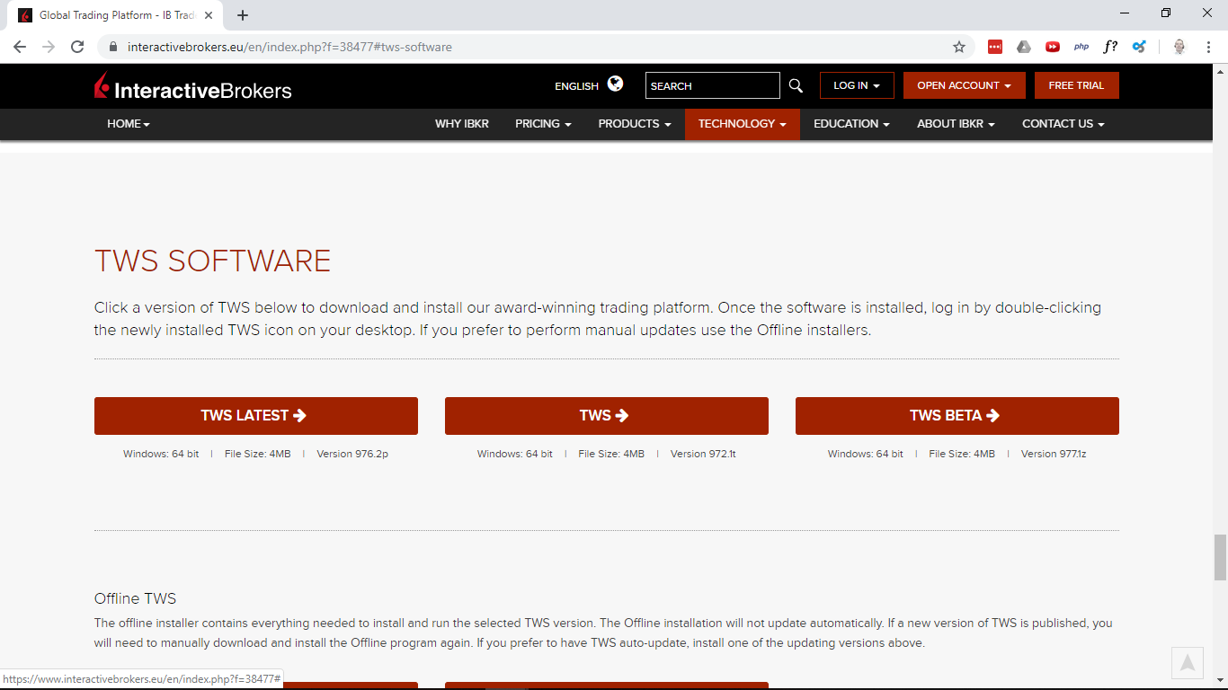Close the Global Trading Platform tab
This screenshot has width=1228, height=690.
209,15
